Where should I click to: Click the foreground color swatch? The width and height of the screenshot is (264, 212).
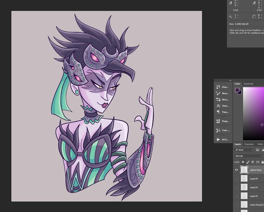(x=237, y=90)
